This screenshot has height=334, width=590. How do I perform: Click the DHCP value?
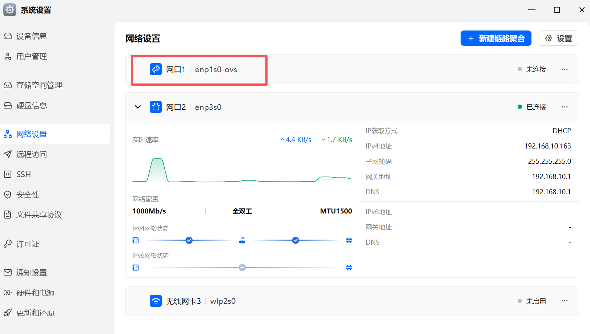pyautogui.click(x=562, y=131)
